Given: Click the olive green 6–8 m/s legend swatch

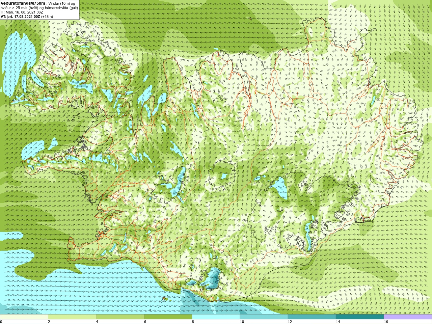Looking at the screenshot, I should pyautogui.click(x=168, y=317).
